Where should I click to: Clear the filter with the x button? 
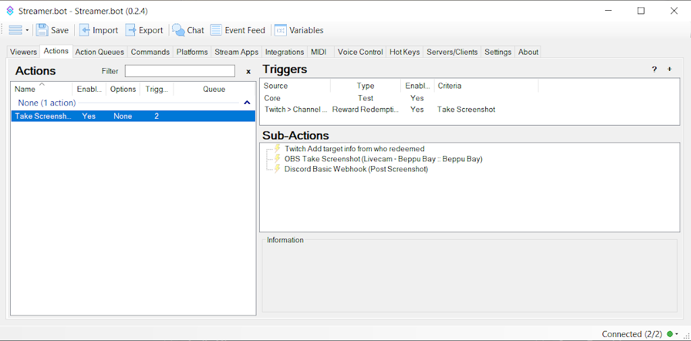[x=248, y=72]
